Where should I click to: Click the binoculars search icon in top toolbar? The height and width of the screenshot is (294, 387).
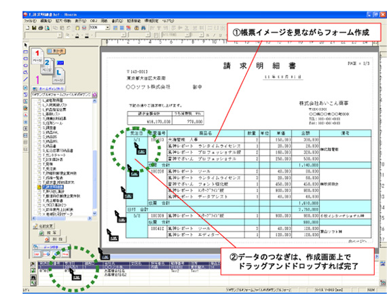click(143, 28)
